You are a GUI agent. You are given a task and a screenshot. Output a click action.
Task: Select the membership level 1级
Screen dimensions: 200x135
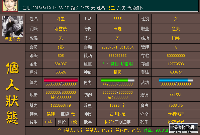(61, 47)
